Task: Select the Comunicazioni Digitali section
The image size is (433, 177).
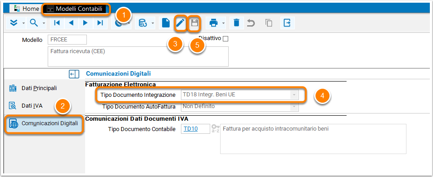Action: coord(45,123)
